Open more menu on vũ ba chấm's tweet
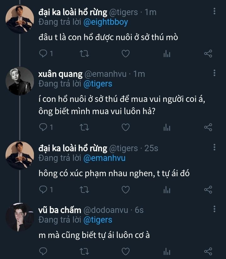 (x=214, y=209)
